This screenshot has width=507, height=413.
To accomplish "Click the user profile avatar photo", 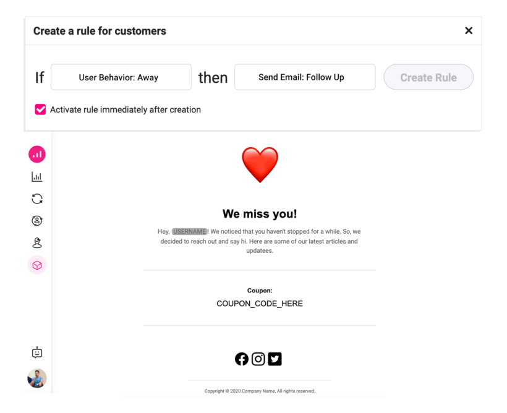I will click(x=37, y=378).
